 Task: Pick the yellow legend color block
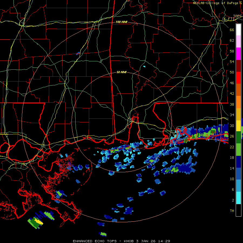238,126
